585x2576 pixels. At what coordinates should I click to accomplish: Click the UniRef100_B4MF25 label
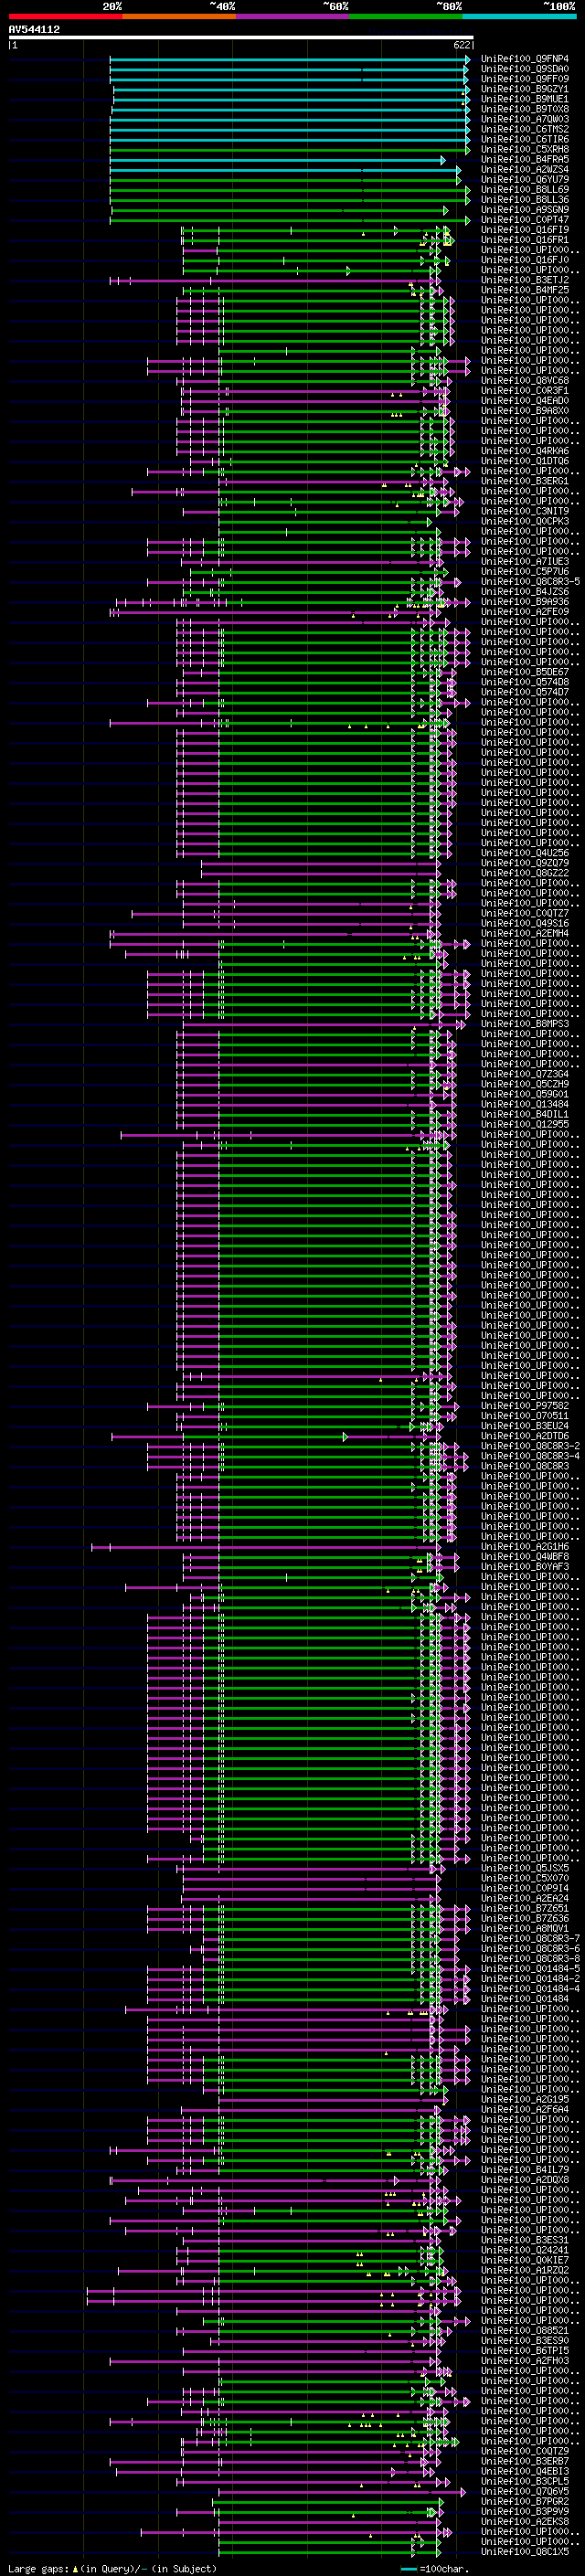[525, 290]
